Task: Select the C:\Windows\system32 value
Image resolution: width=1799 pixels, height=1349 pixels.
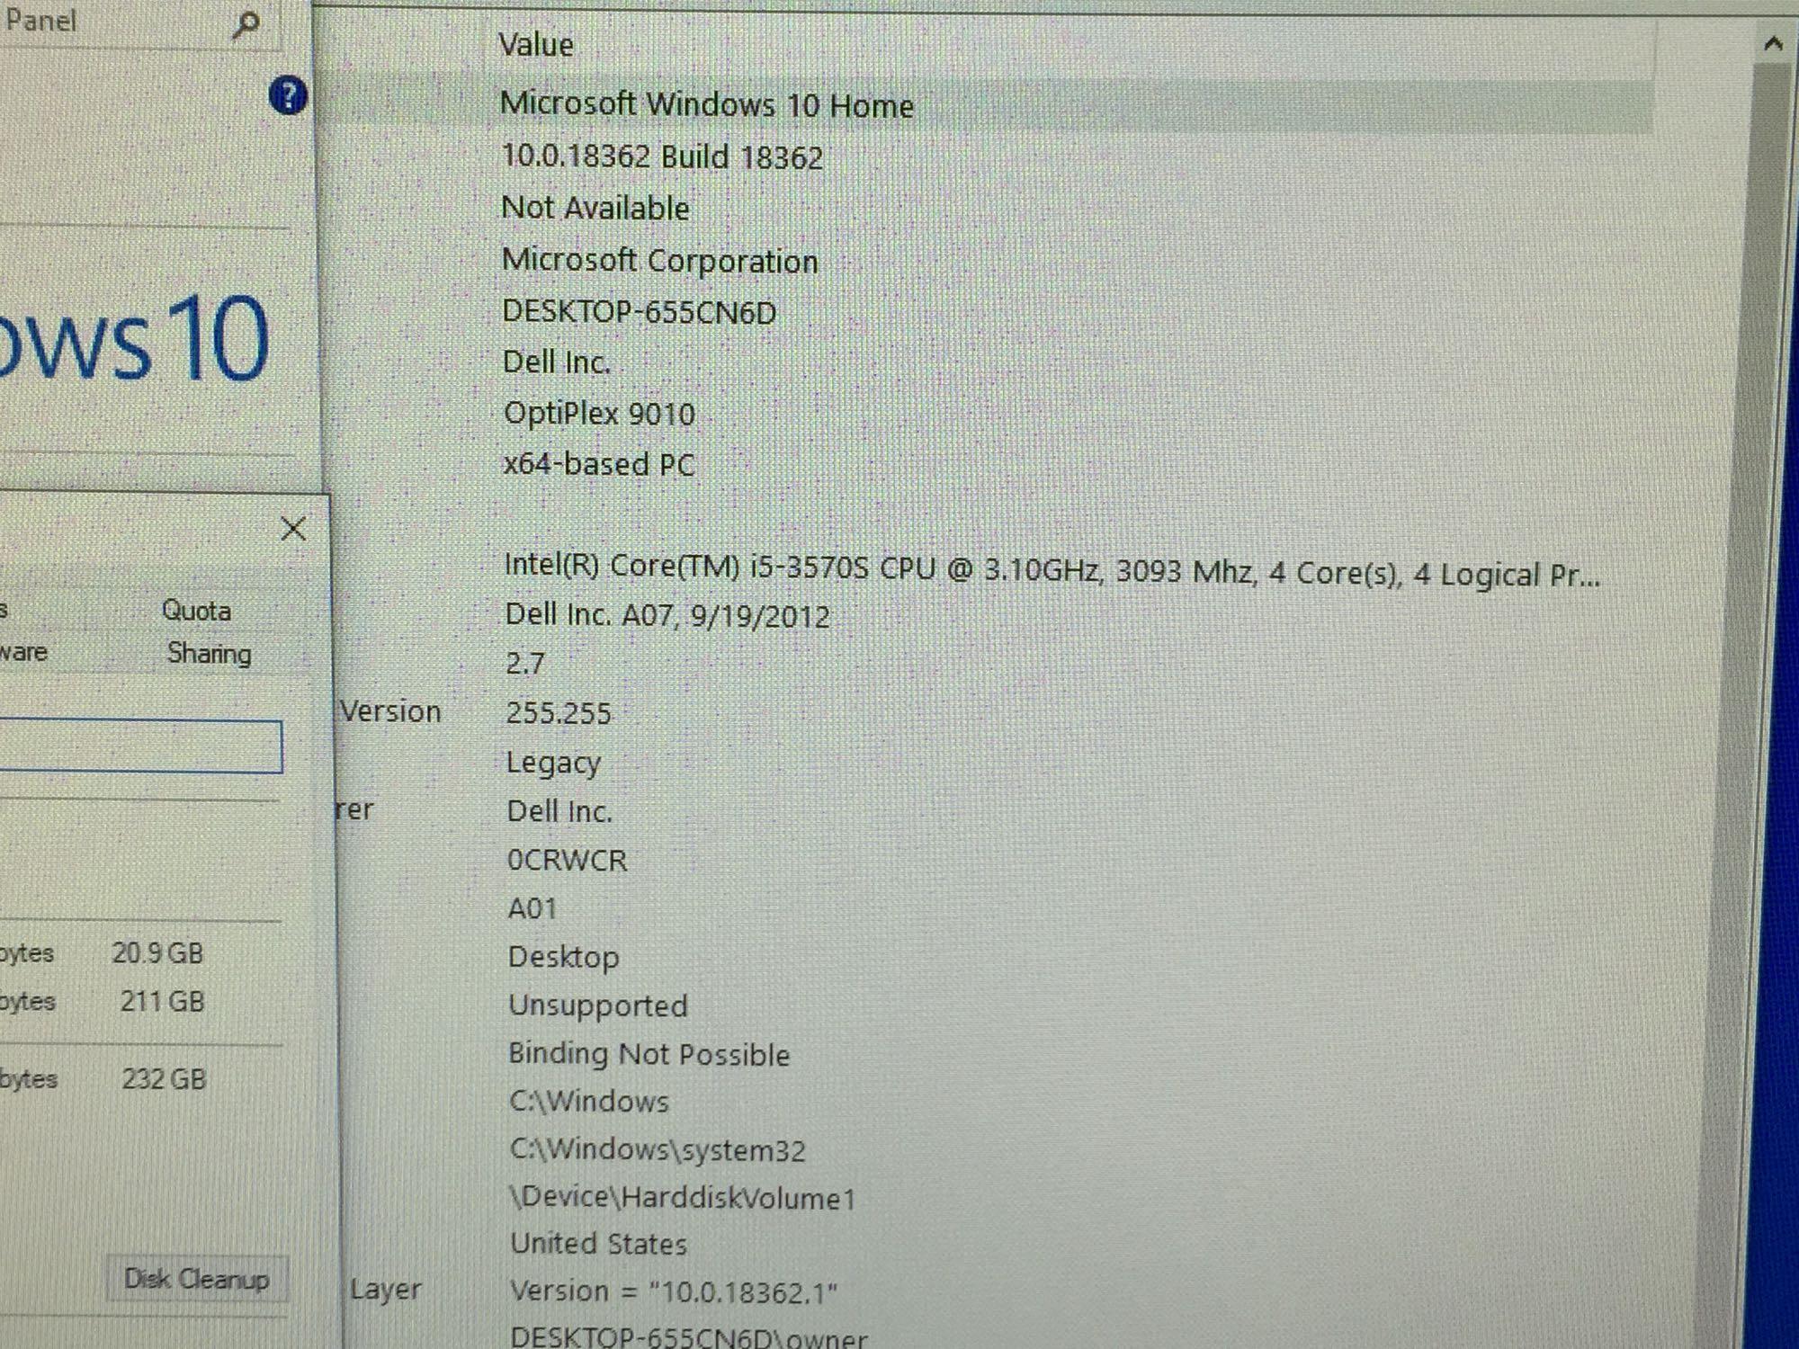Action: pos(658,1150)
